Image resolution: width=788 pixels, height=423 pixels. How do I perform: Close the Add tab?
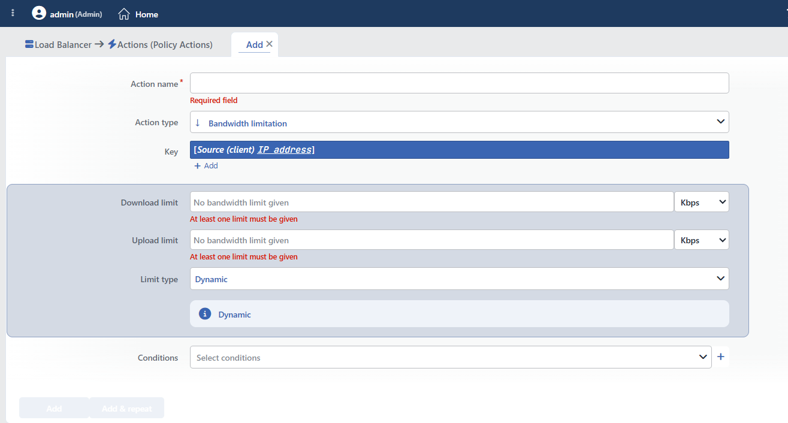(270, 44)
